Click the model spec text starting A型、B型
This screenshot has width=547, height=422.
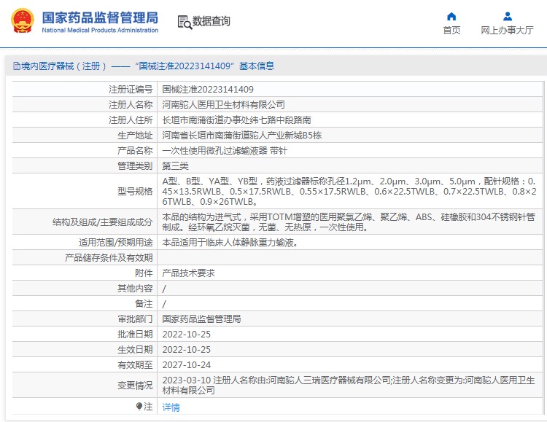(349, 192)
